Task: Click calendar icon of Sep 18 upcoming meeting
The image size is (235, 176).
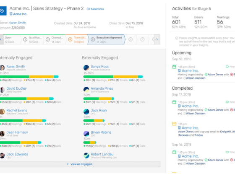Action: (x=174, y=67)
